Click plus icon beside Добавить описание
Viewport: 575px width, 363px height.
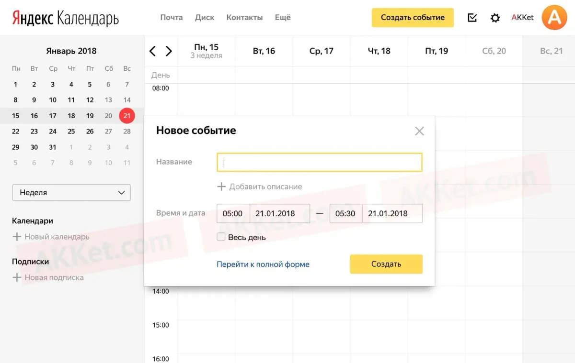tap(221, 187)
